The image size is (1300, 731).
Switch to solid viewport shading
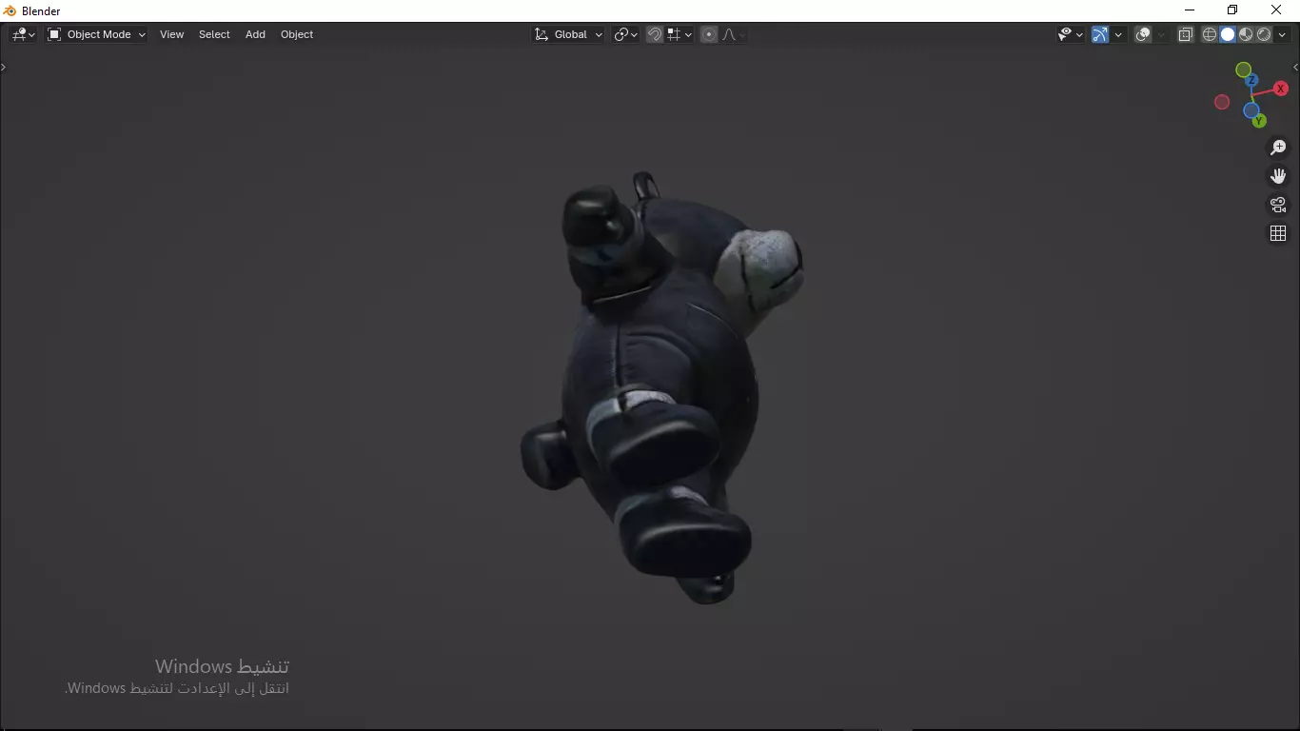[x=1228, y=34]
